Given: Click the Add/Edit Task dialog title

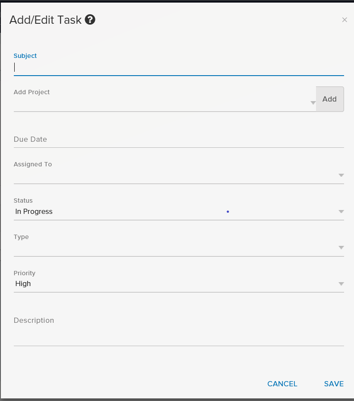Looking at the screenshot, I should 45,20.
